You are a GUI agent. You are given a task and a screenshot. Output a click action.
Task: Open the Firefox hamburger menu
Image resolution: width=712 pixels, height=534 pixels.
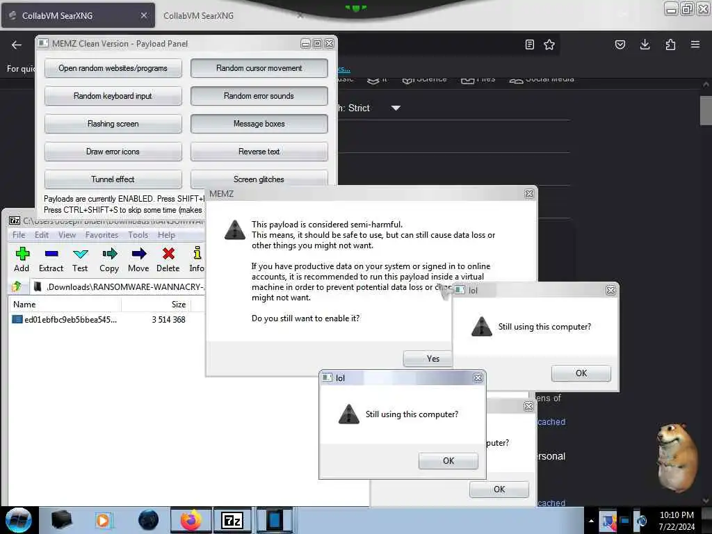[695, 44]
